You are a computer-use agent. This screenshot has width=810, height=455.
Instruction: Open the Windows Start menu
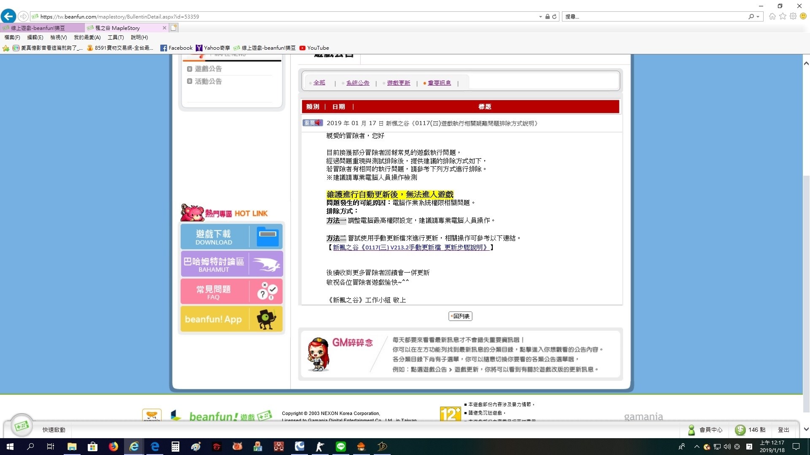tap(10, 447)
